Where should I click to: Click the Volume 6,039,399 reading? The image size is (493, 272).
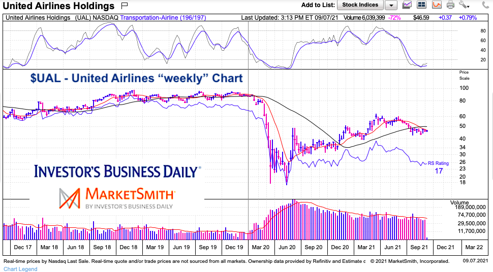pyautogui.click(x=364, y=18)
